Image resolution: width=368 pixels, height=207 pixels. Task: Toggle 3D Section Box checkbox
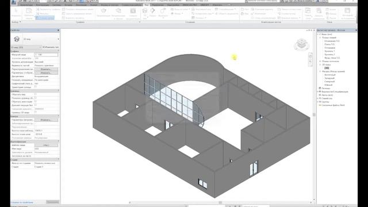pos(36,112)
